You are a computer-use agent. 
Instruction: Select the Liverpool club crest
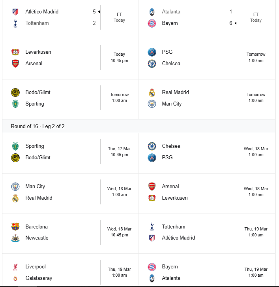15,267
